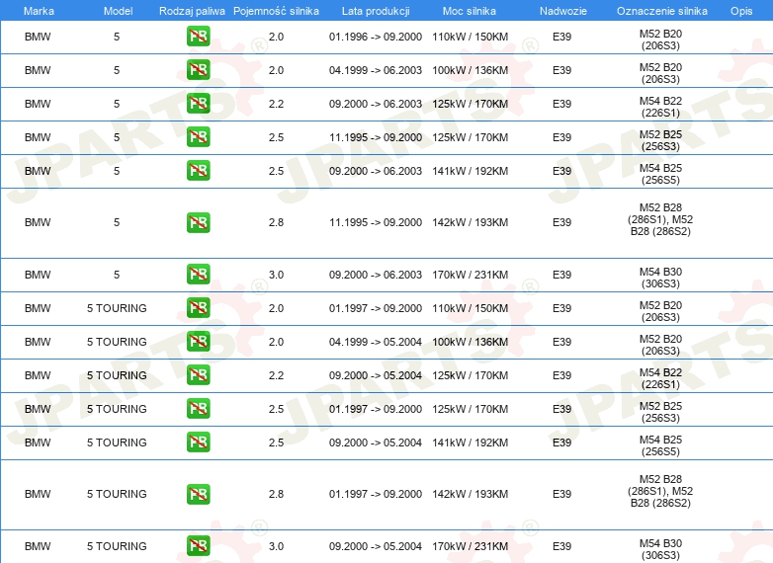Click BMW brand in the 5 TOURING 3.0 row
Viewport: 773px width, 563px height.
pos(38,546)
